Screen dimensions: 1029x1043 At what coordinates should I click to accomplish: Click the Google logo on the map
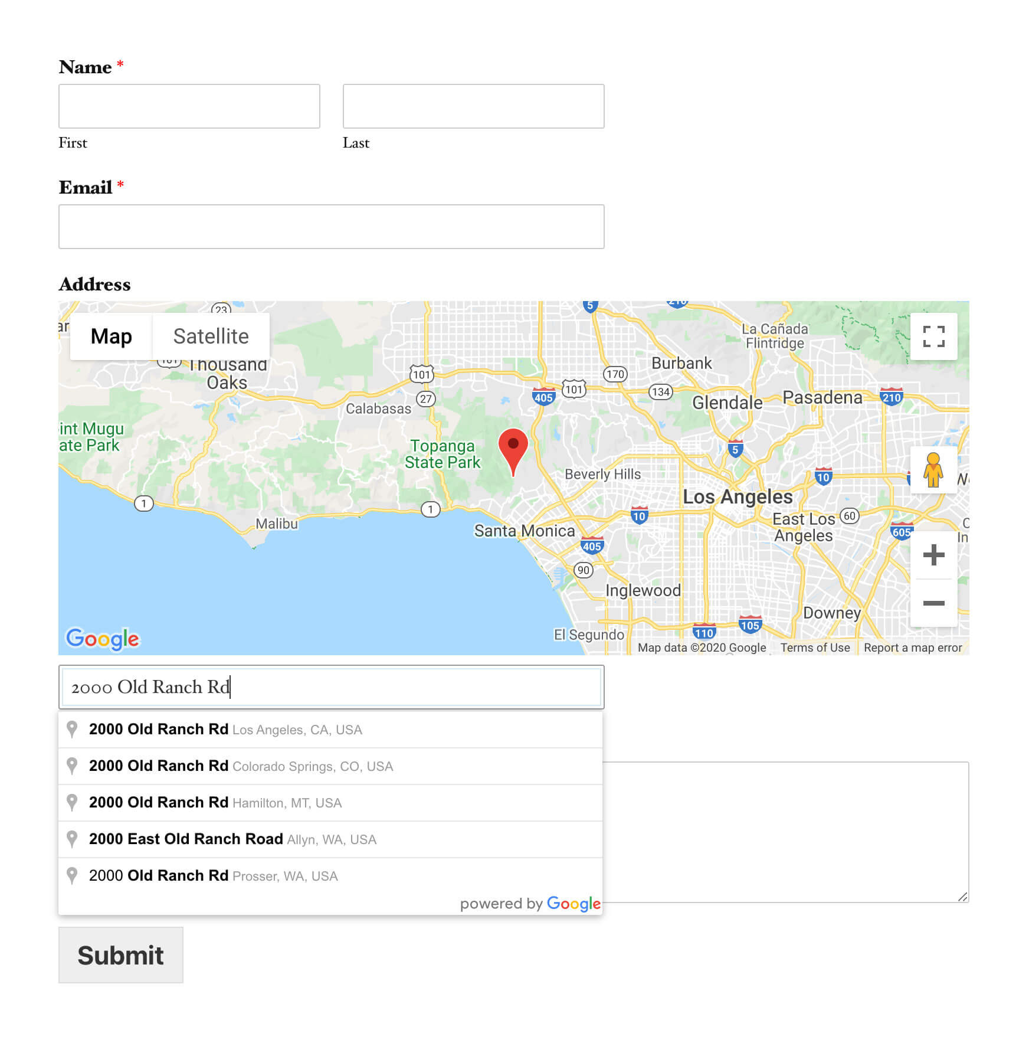(x=103, y=639)
